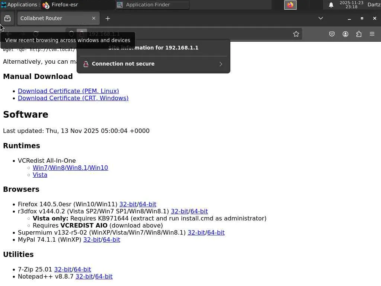Download 7-Zip 25.01 32-bit
381x286 pixels.
click(x=63, y=270)
